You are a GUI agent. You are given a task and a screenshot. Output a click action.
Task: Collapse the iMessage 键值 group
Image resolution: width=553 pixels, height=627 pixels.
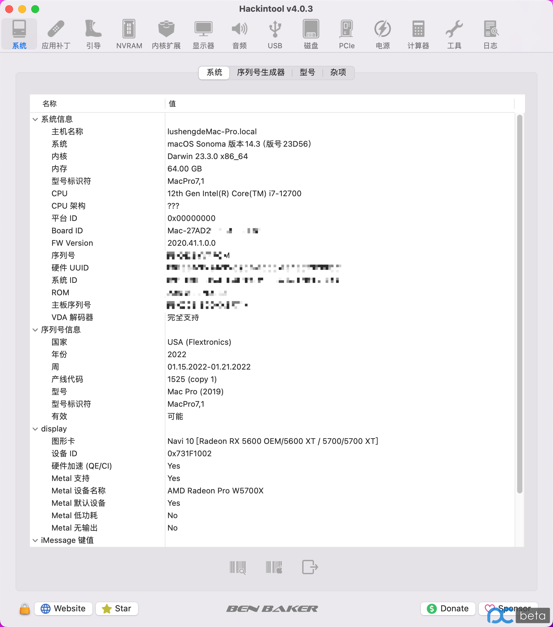pos(35,540)
